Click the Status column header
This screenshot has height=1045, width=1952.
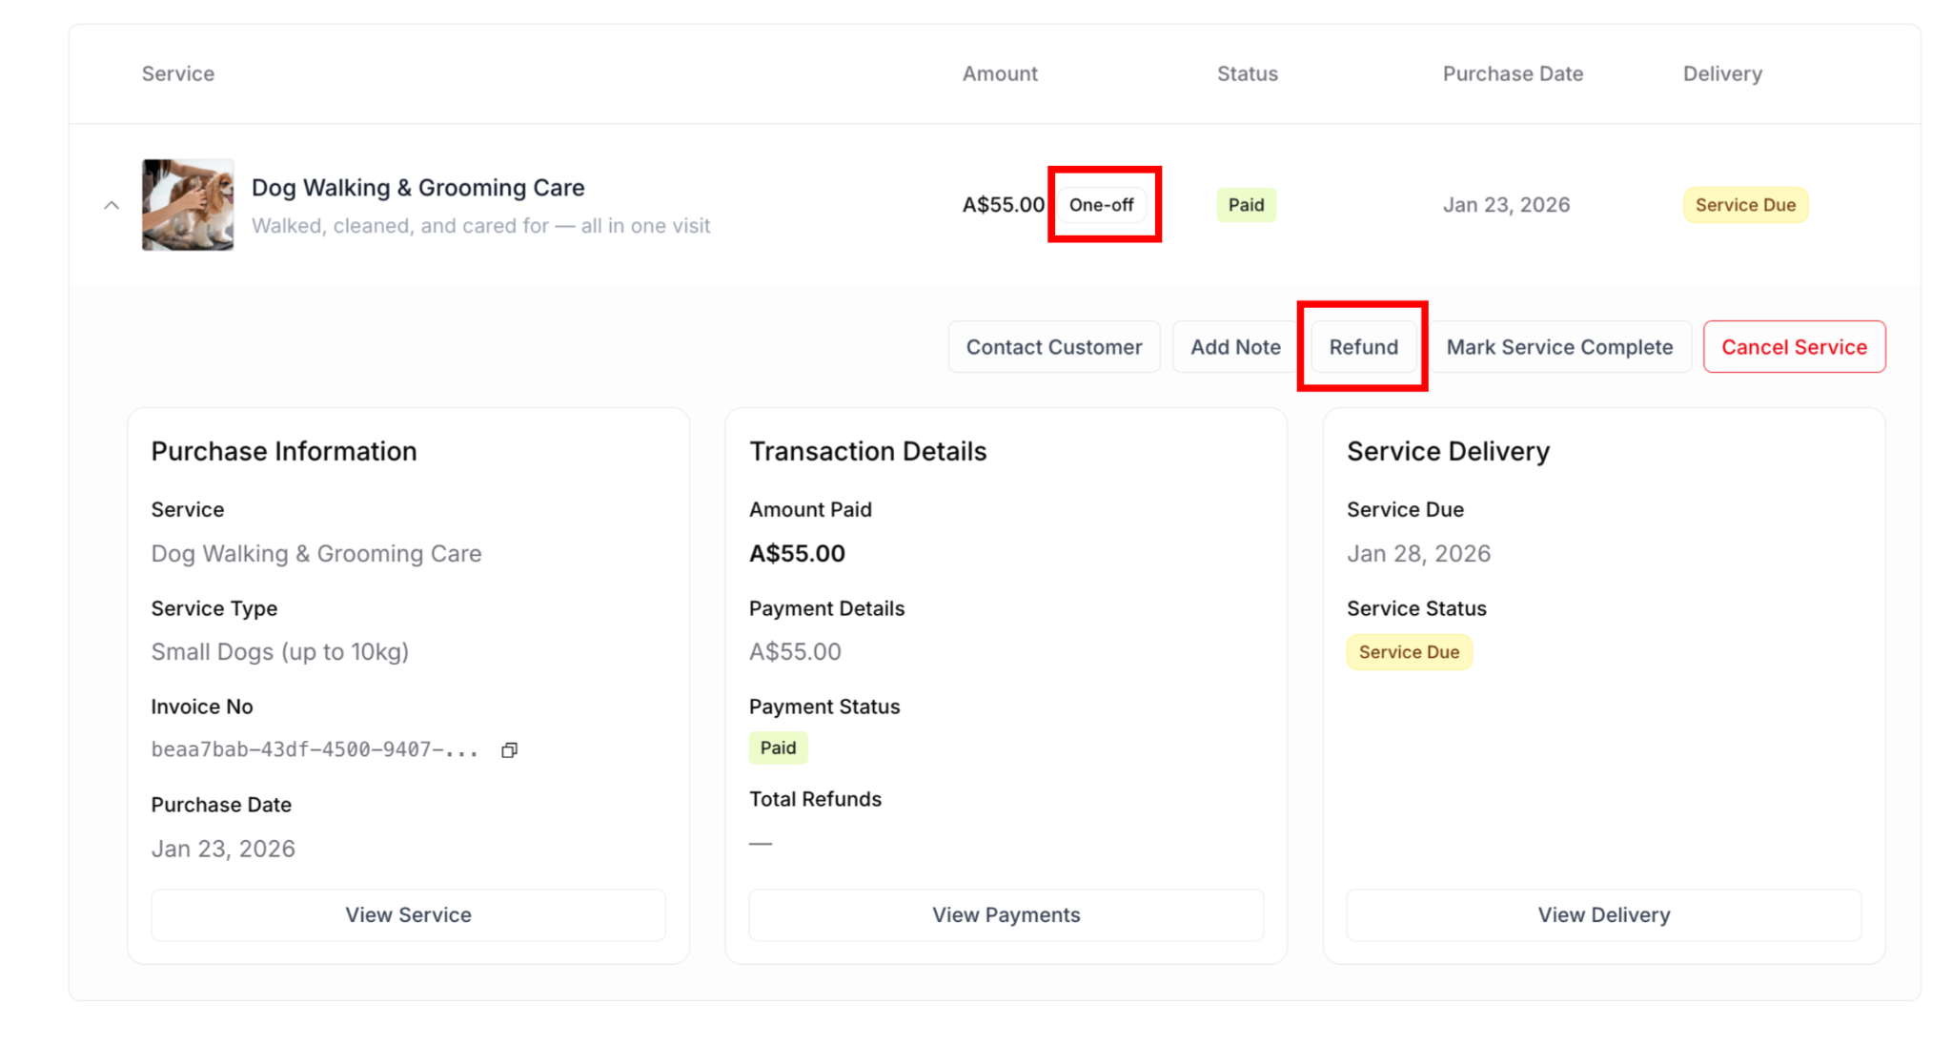[1247, 73]
